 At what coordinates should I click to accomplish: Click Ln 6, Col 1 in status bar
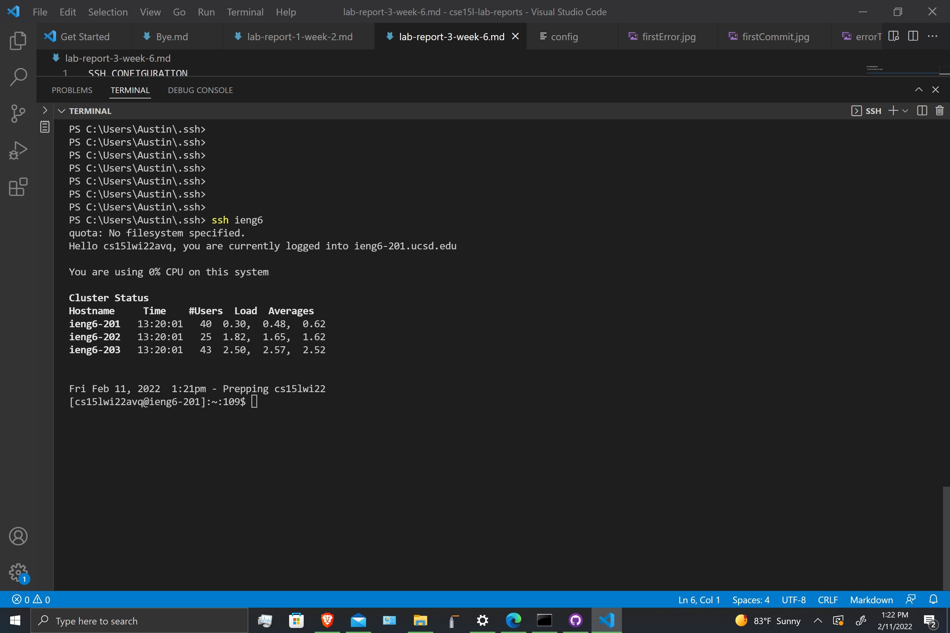(x=699, y=600)
